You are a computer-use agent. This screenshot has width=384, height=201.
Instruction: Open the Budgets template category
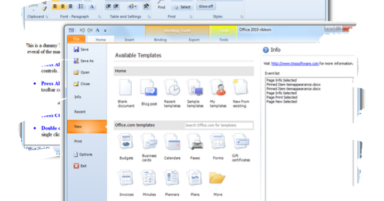coord(126,147)
